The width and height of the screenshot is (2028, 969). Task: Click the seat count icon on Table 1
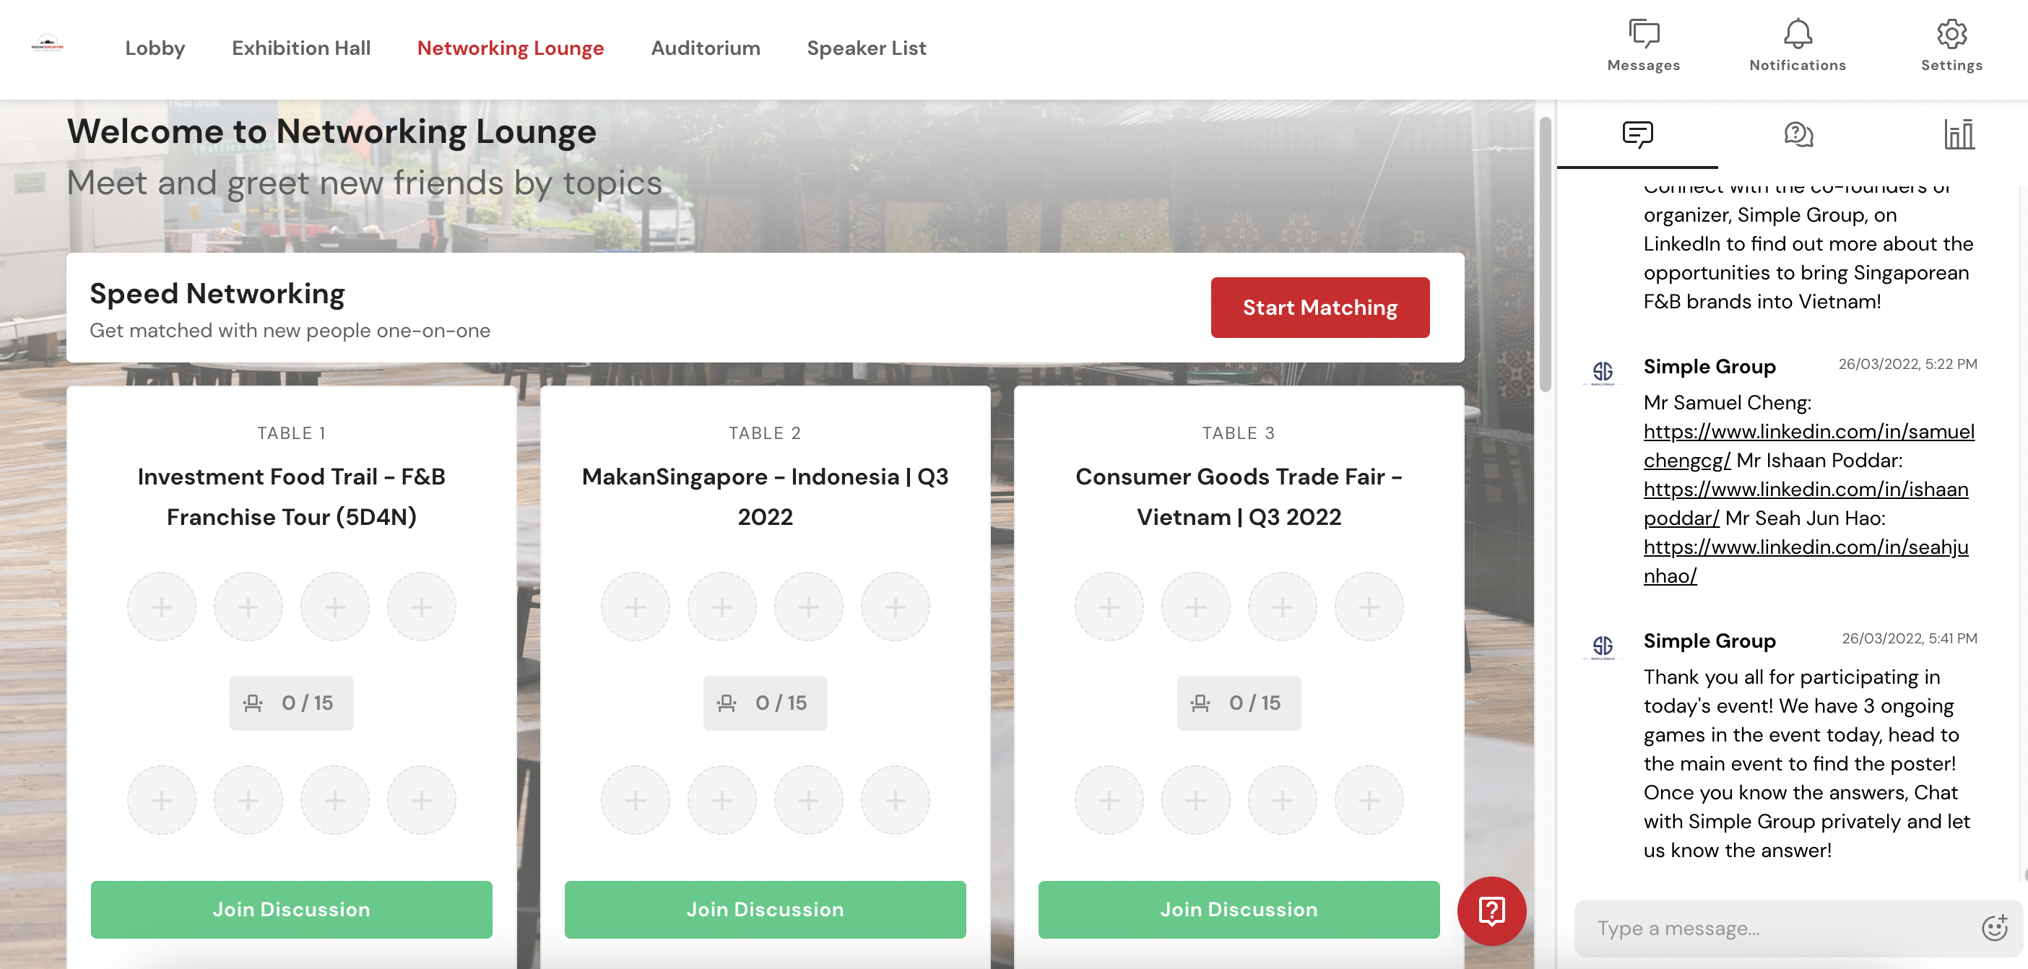253,703
